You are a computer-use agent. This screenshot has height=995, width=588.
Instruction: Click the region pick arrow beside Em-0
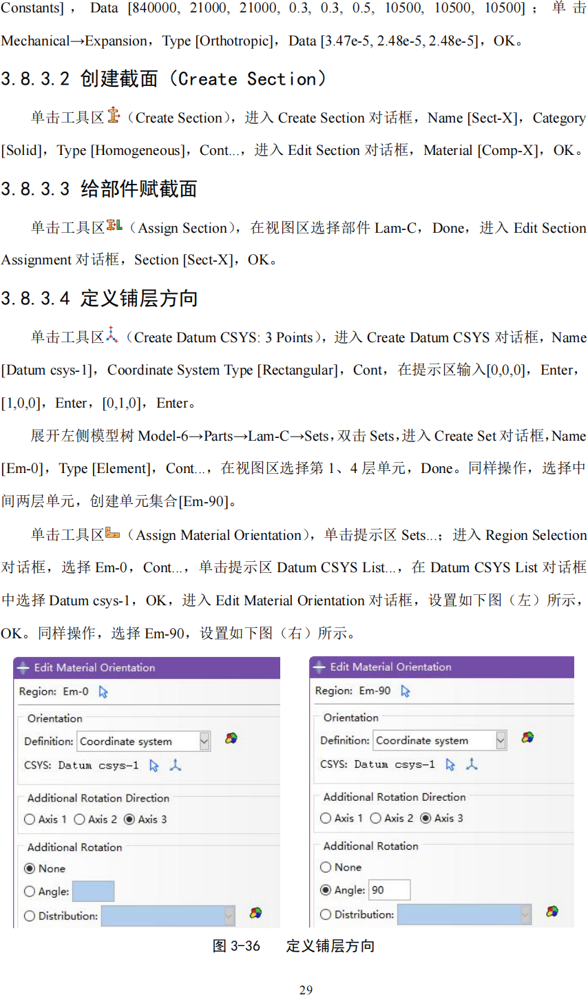103,692
